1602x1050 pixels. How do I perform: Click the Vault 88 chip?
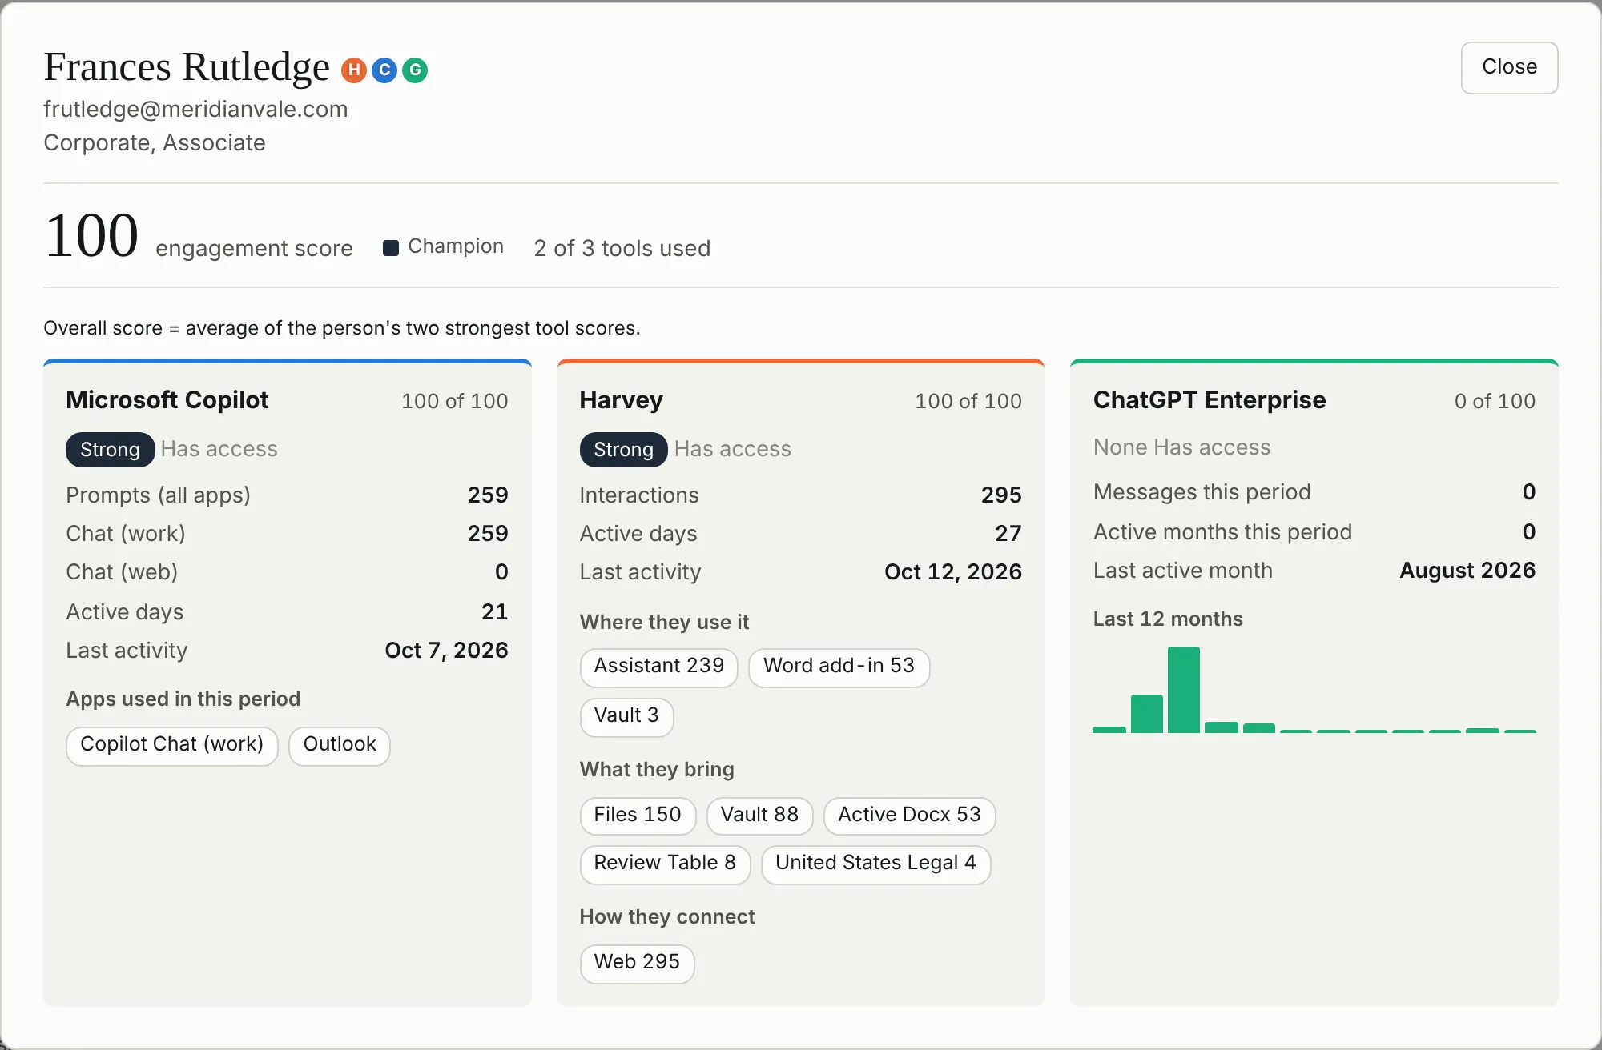tap(759, 816)
